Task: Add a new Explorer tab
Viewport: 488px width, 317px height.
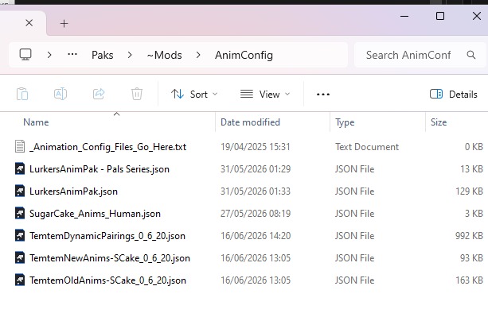Action: pyautogui.click(x=64, y=23)
